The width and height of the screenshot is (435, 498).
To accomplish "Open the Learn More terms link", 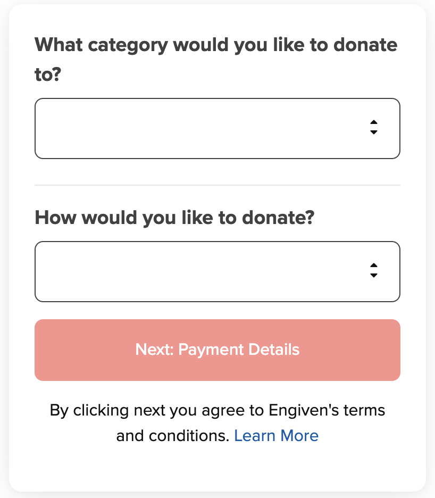I will pyautogui.click(x=276, y=435).
